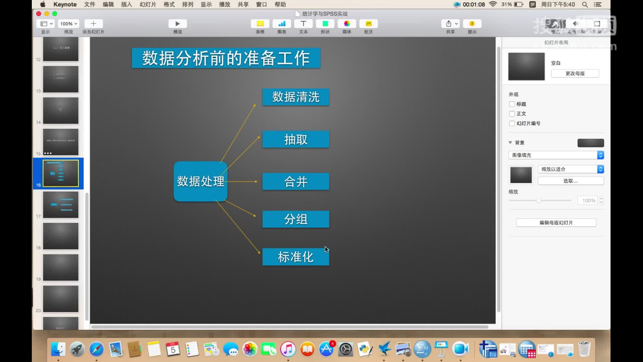Screen dimensions: 643x362
Task: Insert a text box via the 文本 icon
Action: click(303, 24)
